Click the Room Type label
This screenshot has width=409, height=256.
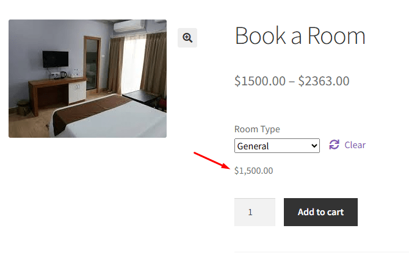tap(257, 129)
